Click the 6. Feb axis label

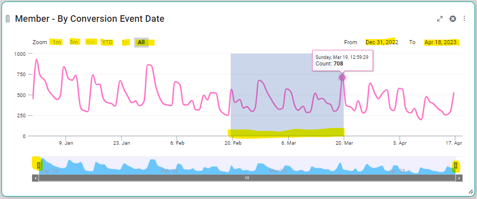coord(177,143)
